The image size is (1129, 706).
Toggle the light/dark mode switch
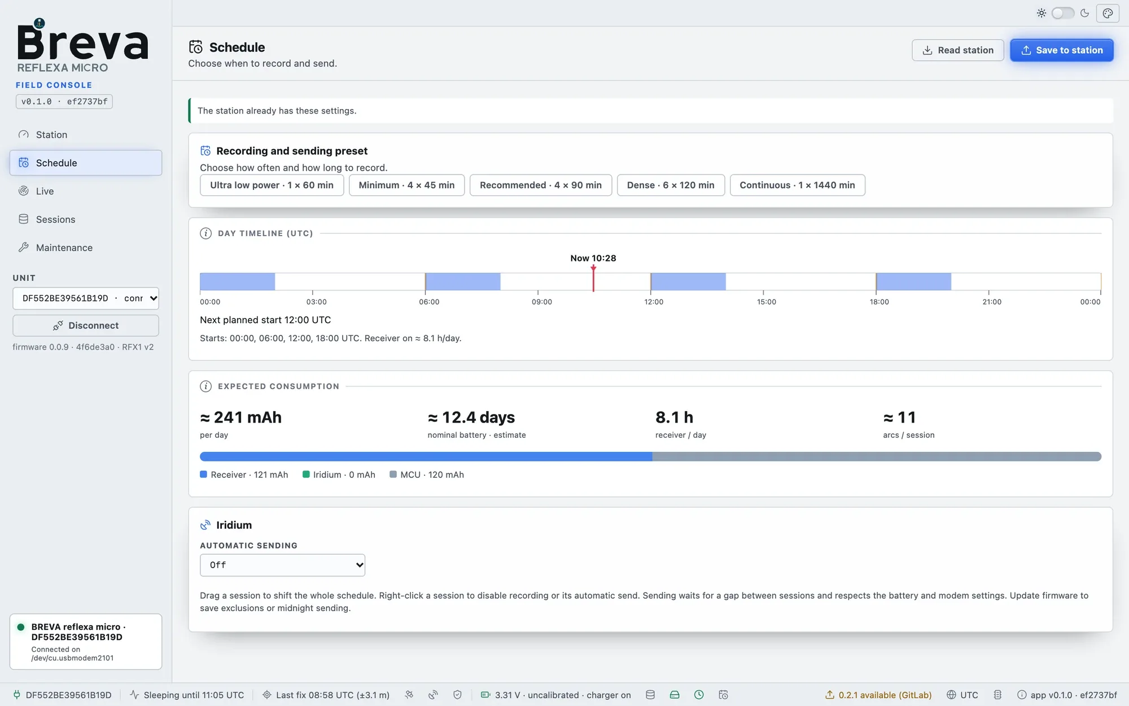tap(1062, 13)
